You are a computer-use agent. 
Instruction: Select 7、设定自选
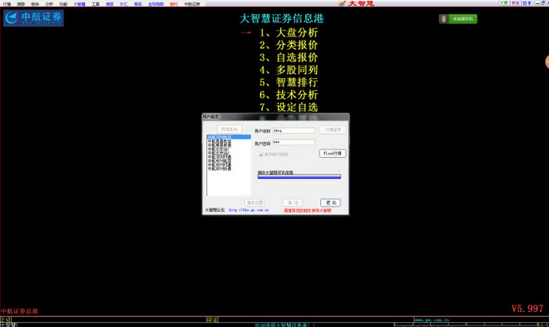[x=289, y=107]
